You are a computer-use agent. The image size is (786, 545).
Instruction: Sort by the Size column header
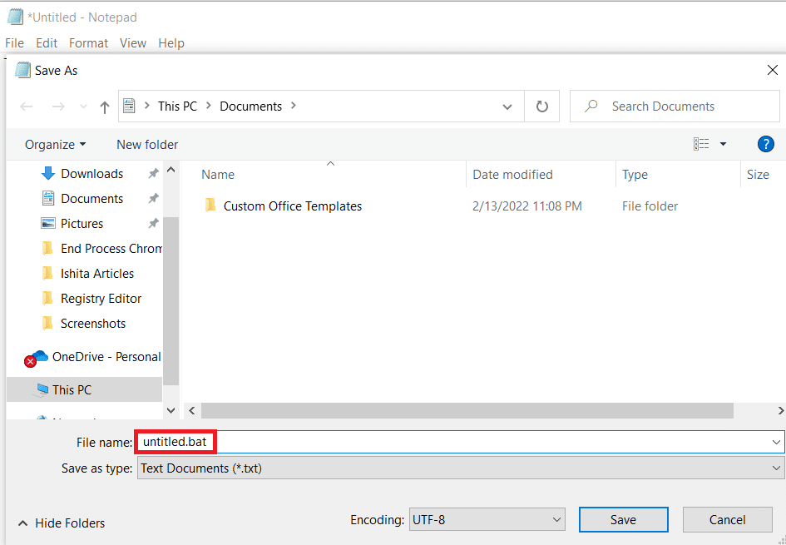[758, 175]
